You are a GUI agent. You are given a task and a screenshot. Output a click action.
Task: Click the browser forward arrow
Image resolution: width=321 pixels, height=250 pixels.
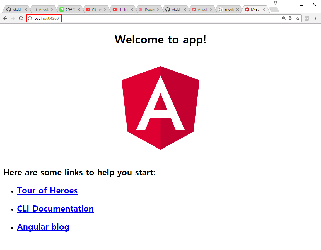[x=13, y=18]
